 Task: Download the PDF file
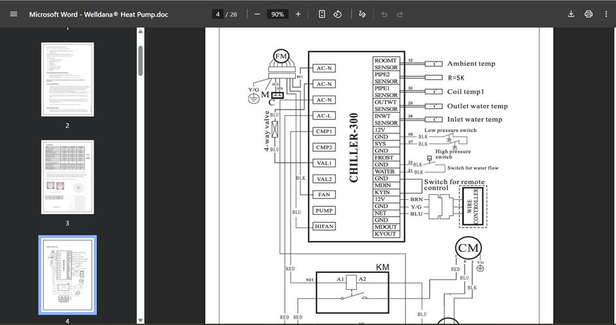pos(571,14)
